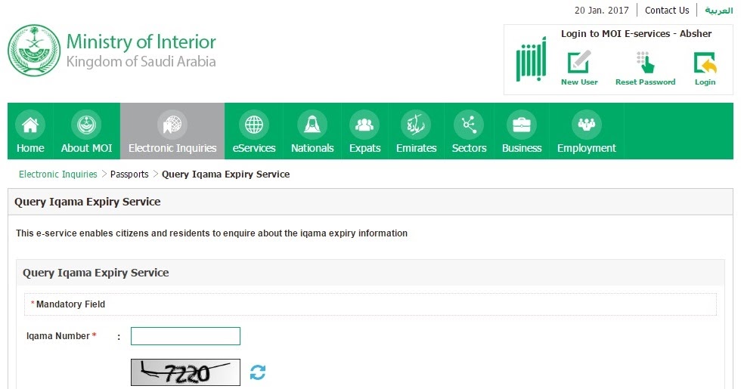
Task: Click the Ministry of Interior title text
Action: pos(141,42)
